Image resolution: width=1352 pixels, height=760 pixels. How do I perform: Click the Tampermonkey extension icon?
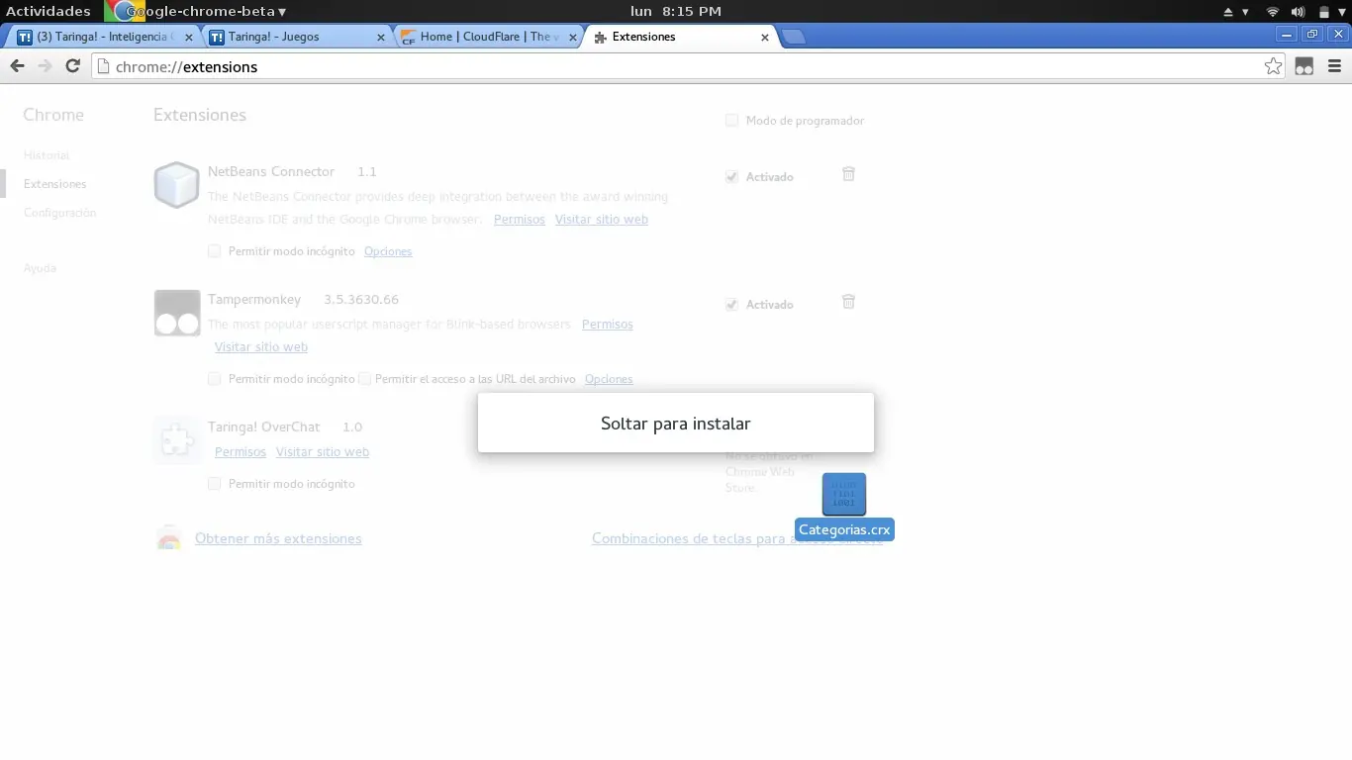(177, 313)
